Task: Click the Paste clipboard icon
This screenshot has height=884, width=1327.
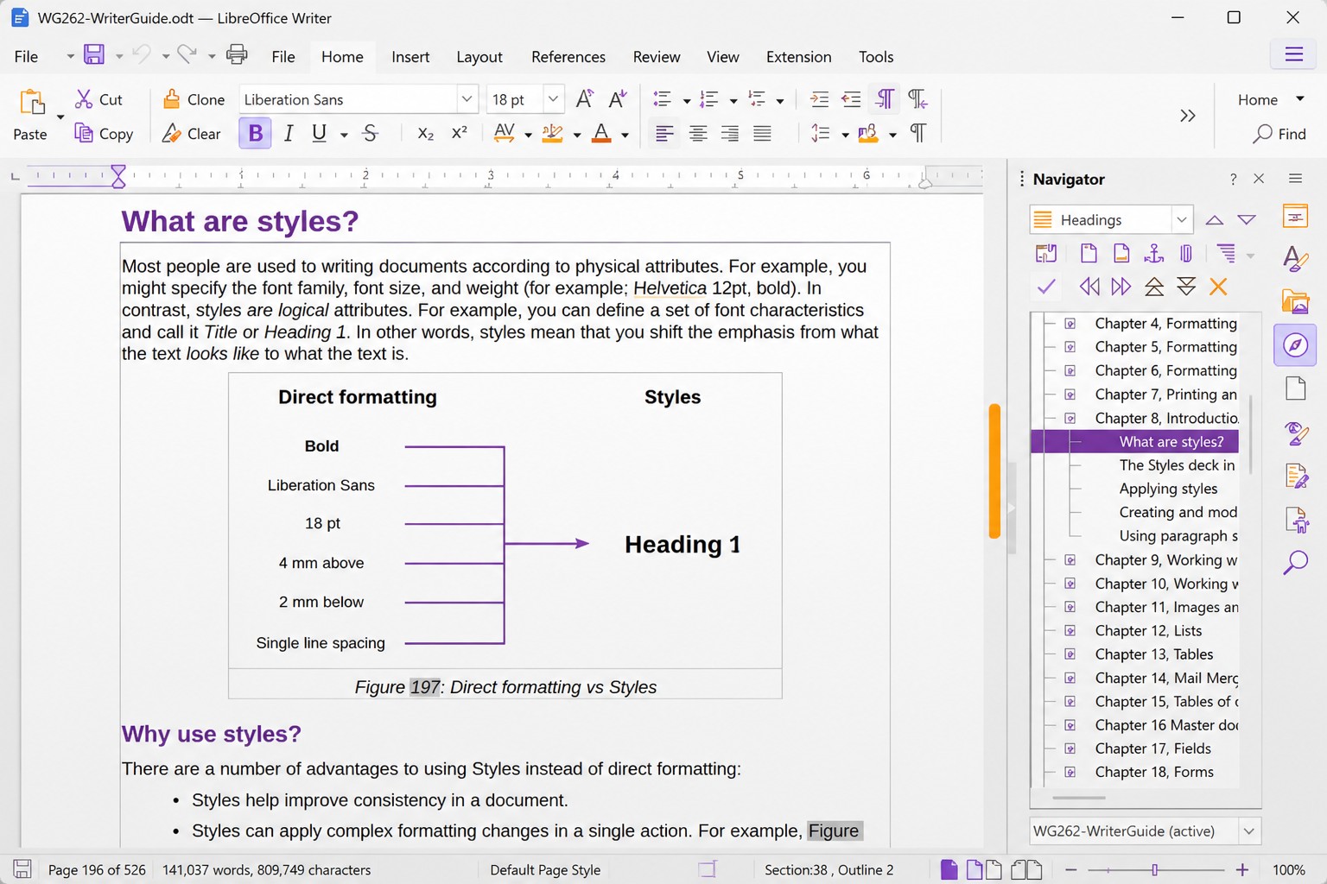Action: click(x=32, y=102)
